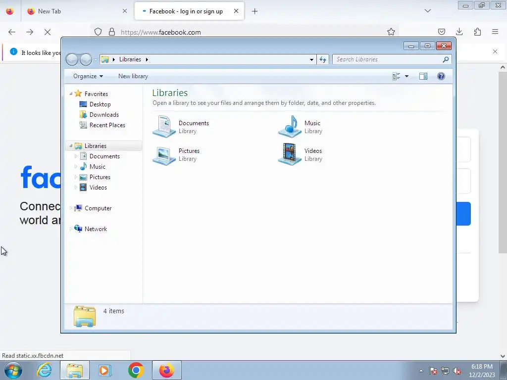The width and height of the screenshot is (507, 380).
Task: Open the Save to Pocket button in Firefox
Action: click(441, 32)
